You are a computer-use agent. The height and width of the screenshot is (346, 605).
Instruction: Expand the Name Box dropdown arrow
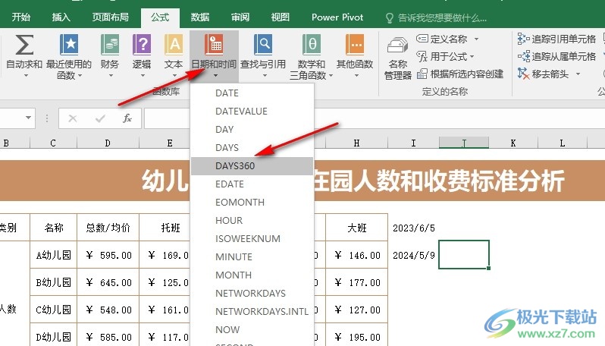point(28,118)
